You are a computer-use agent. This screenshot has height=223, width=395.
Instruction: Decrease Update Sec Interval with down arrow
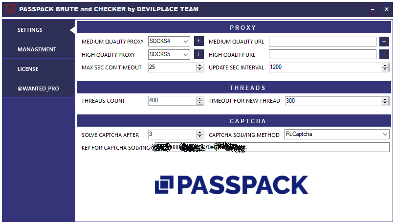click(x=385, y=69)
